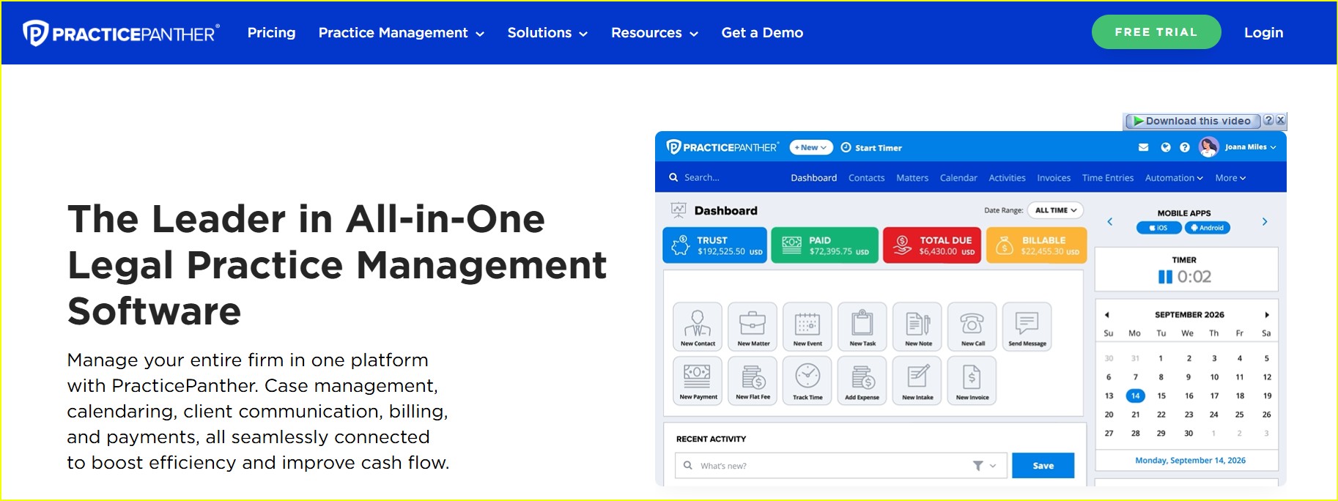Click Monday, September 14, 2026 date link
Image resolution: width=1338 pixels, height=501 pixels.
coord(1190,460)
